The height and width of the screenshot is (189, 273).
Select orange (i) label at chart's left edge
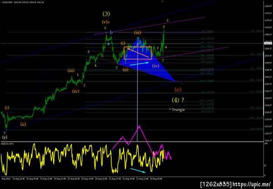(7, 108)
